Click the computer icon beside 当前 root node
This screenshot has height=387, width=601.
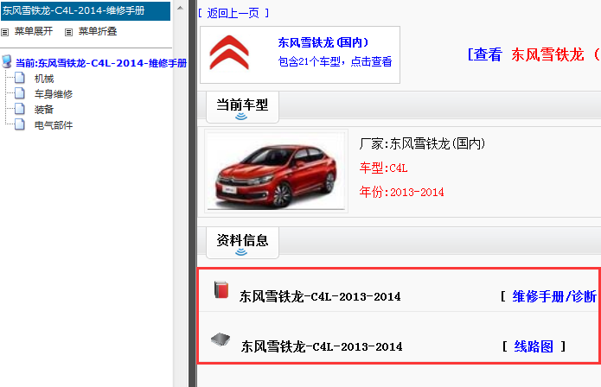7,61
